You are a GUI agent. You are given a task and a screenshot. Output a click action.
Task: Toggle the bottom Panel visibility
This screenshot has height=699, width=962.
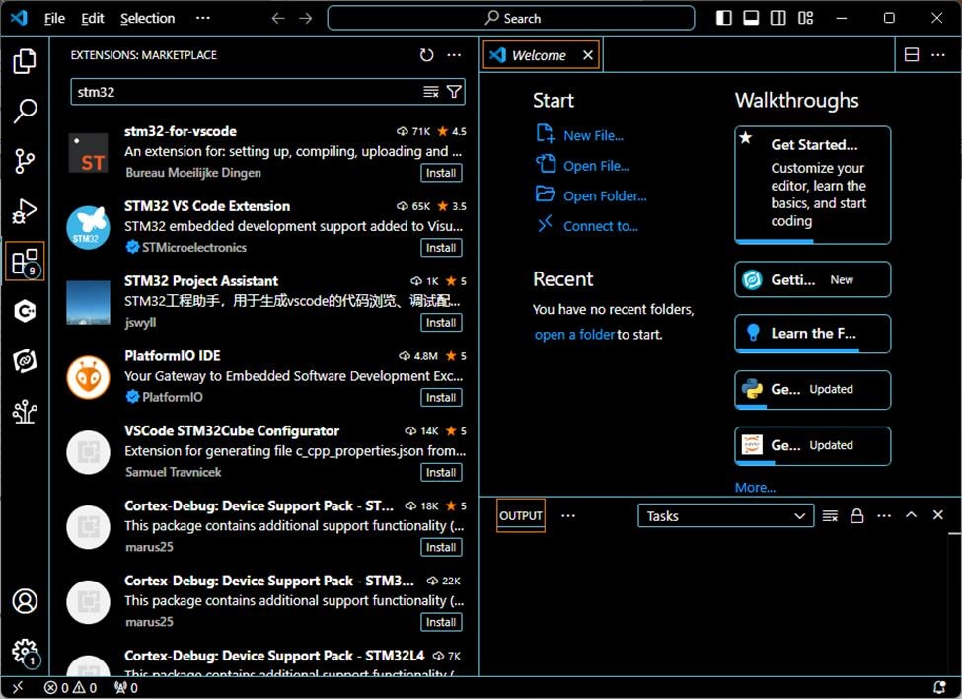point(751,18)
